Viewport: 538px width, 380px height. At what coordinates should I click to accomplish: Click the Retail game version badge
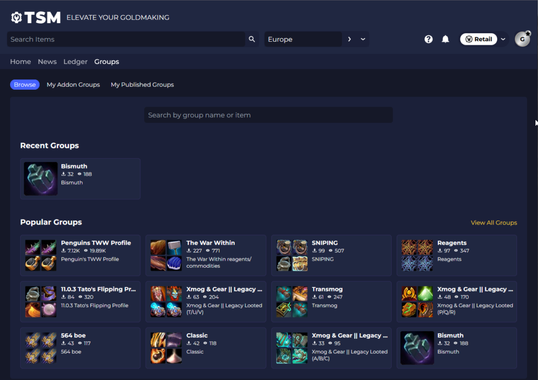[x=478, y=39]
